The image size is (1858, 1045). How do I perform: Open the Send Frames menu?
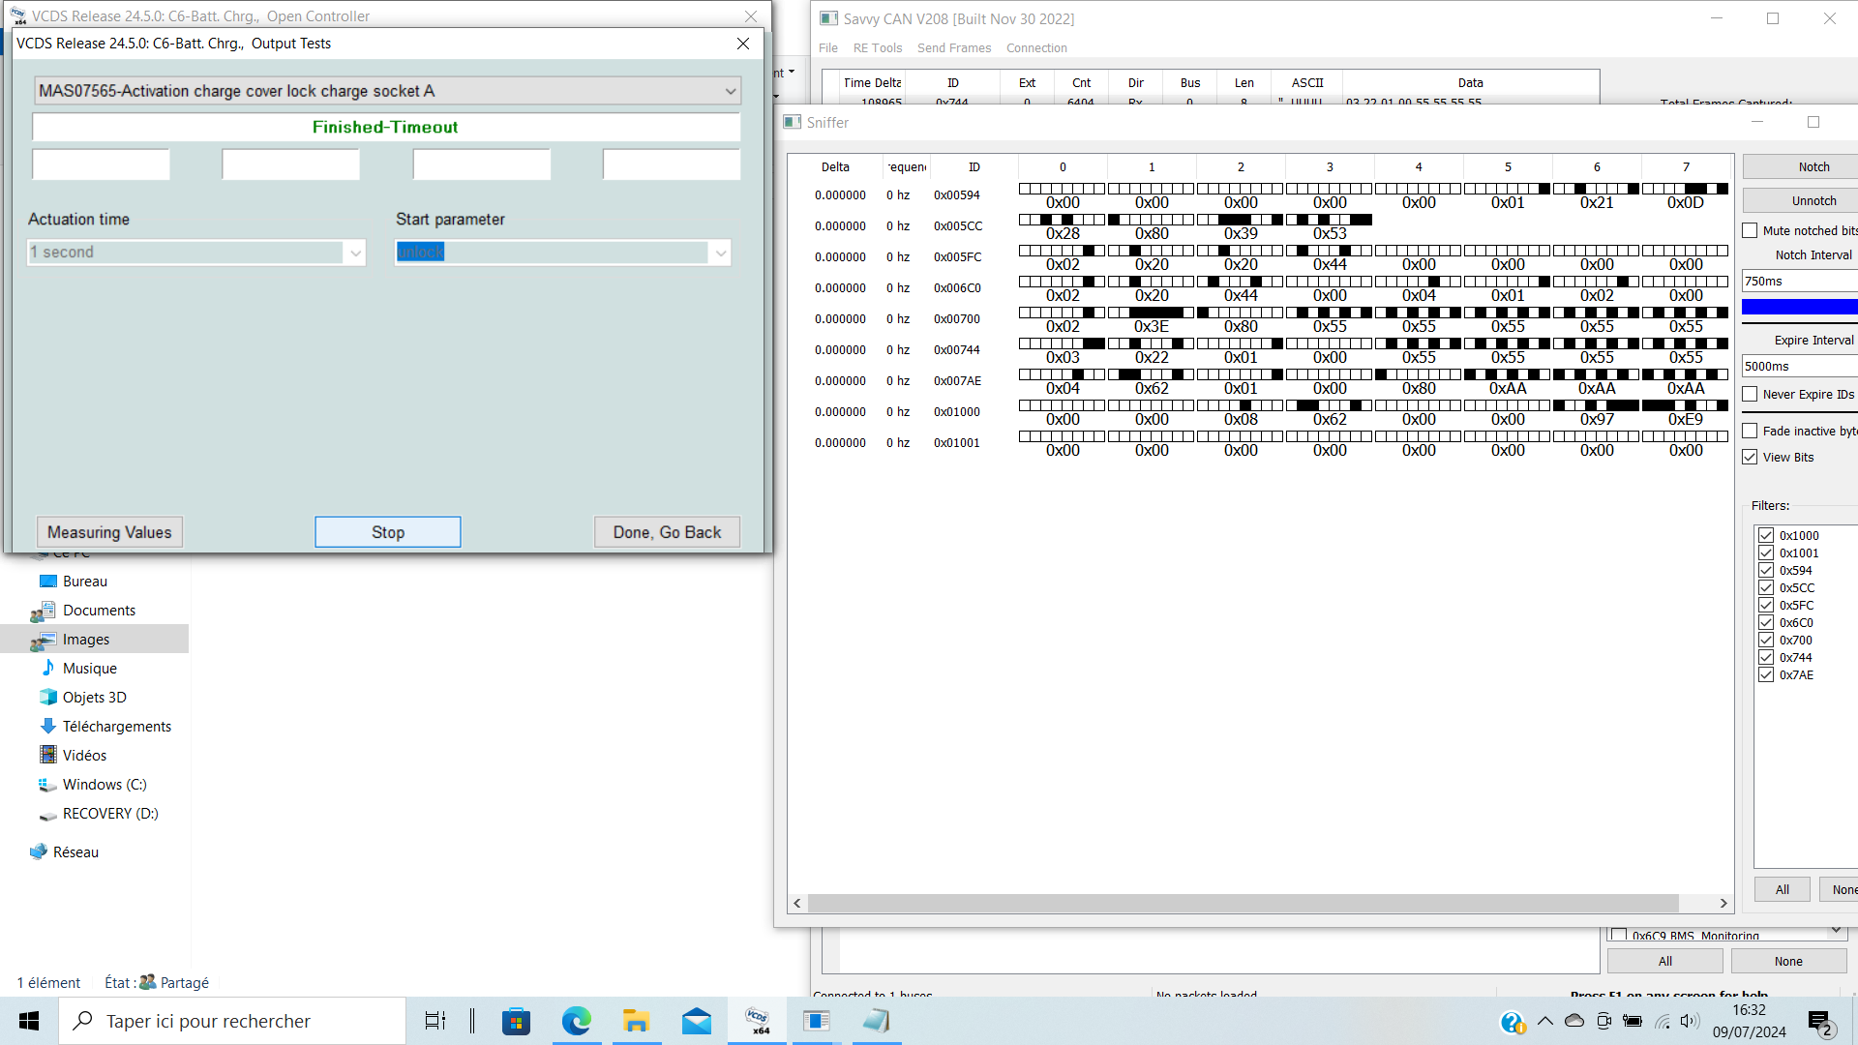[x=953, y=48]
